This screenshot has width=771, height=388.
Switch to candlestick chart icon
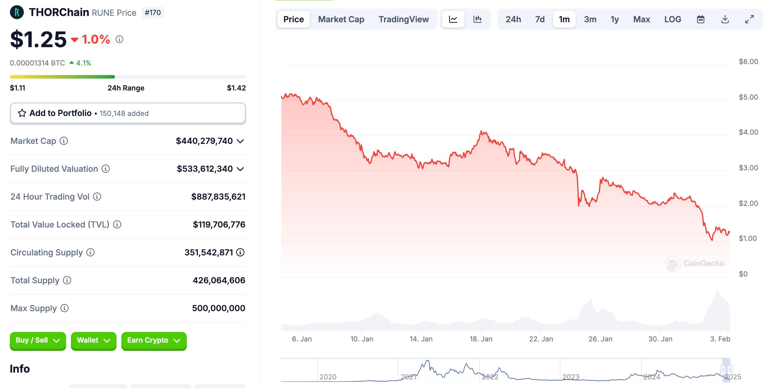pos(477,20)
